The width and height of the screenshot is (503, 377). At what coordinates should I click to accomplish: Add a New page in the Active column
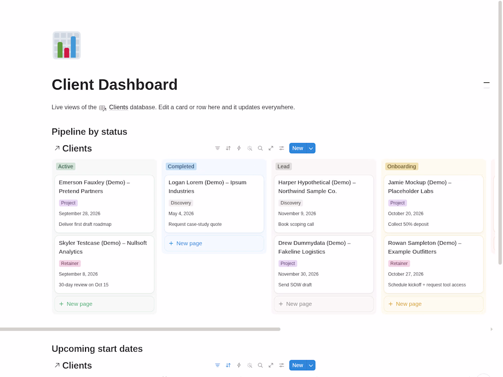tap(104, 304)
